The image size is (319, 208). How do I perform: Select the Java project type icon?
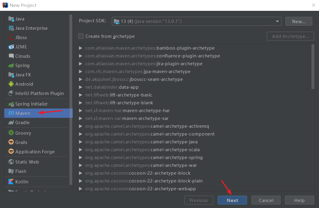pos(11,19)
